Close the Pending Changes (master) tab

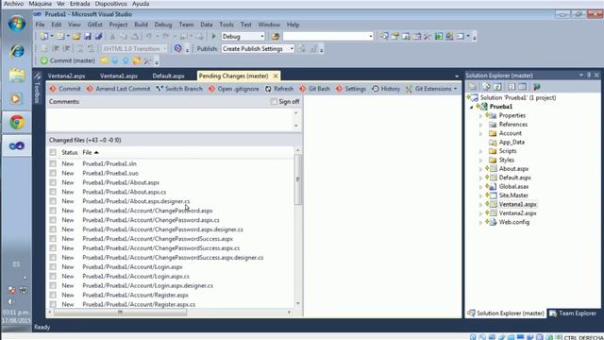[276, 76]
